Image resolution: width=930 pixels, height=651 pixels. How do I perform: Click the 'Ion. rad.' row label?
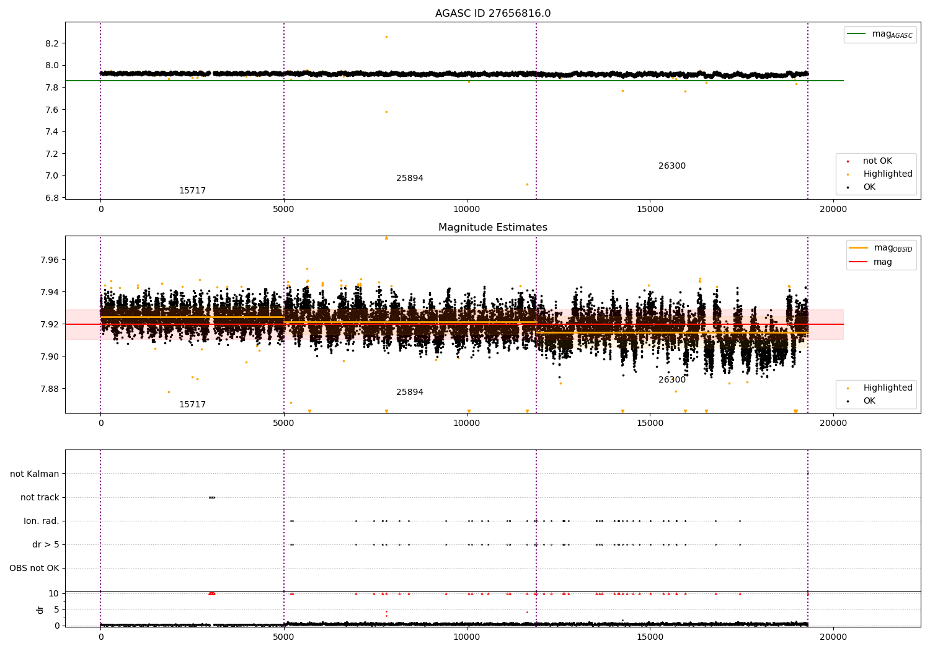point(42,521)
